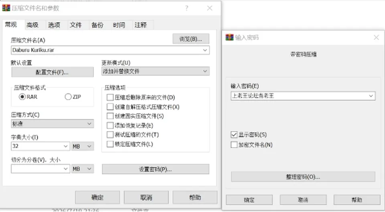Viewport: 385px width, 212px height.
Task: Select the ZIP format radio button
Action: pyautogui.click(x=68, y=97)
